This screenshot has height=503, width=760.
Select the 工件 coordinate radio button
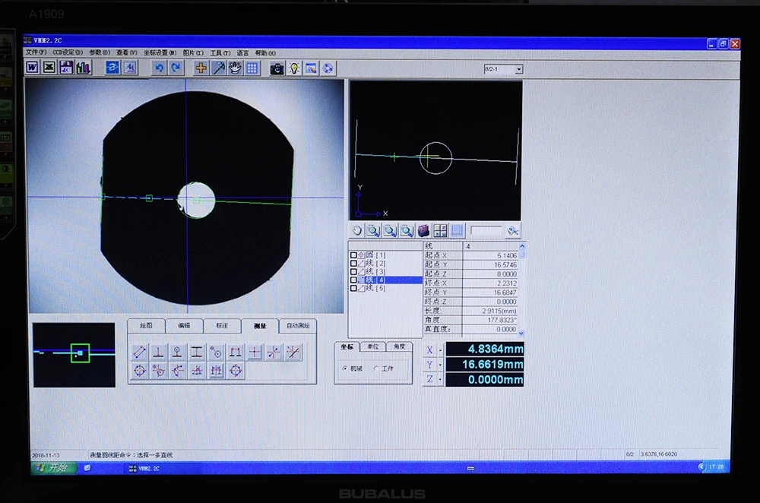click(x=376, y=369)
